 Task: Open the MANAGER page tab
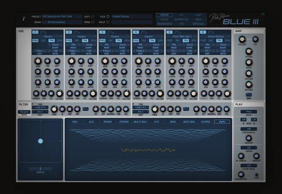click(164, 24)
